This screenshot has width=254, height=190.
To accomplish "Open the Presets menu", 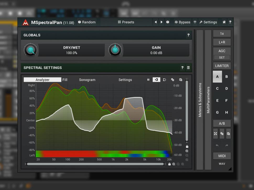I will click(126, 22).
